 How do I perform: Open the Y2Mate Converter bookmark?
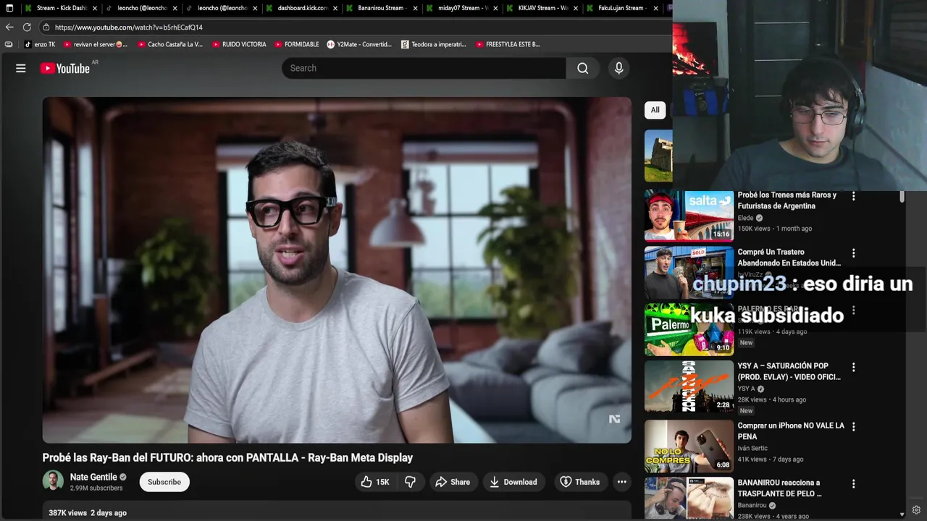click(359, 44)
